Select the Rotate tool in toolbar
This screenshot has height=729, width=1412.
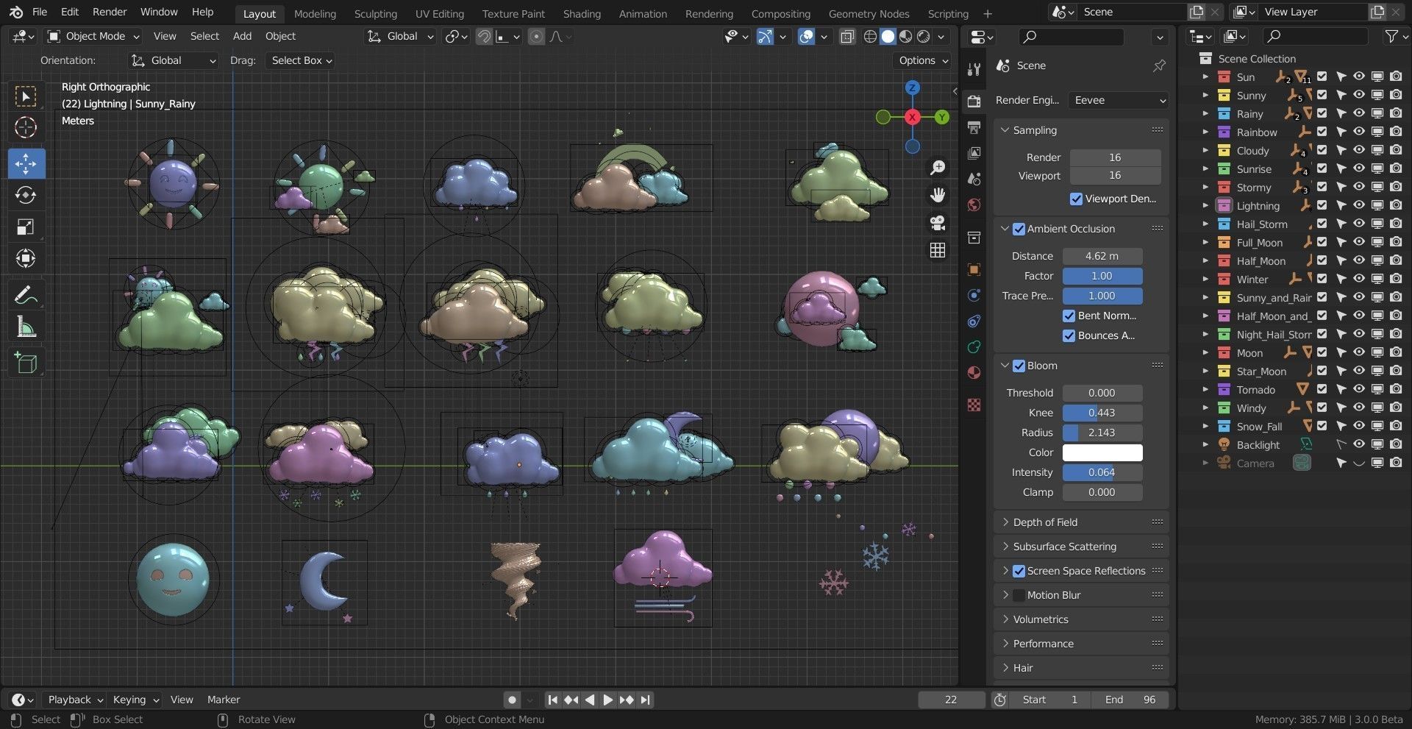pyautogui.click(x=26, y=196)
